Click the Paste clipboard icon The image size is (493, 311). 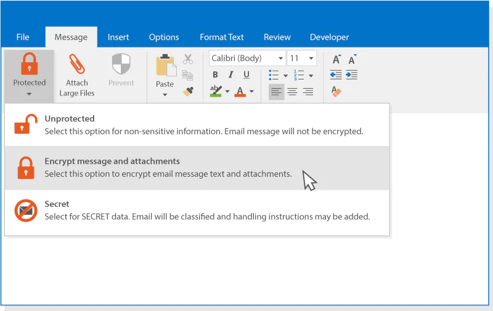pos(166,65)
